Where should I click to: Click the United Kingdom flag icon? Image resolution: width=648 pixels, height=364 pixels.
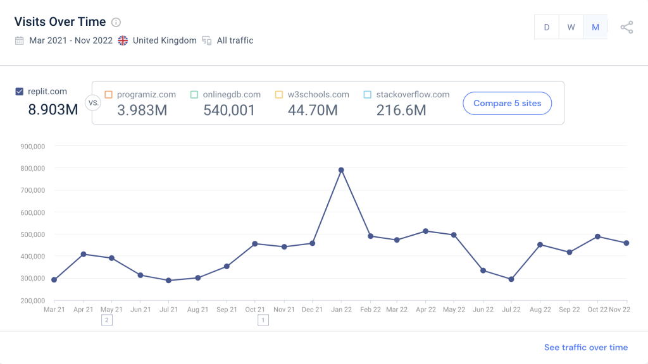123,40
